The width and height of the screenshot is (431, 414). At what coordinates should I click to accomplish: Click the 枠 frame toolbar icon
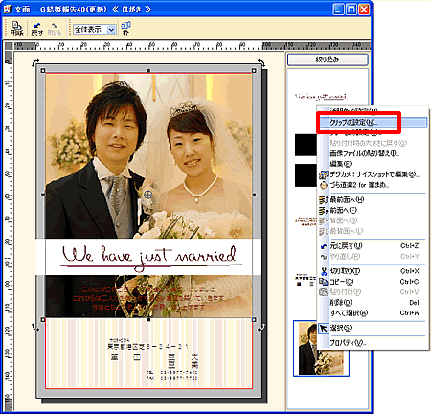click(x=125, y=29)
